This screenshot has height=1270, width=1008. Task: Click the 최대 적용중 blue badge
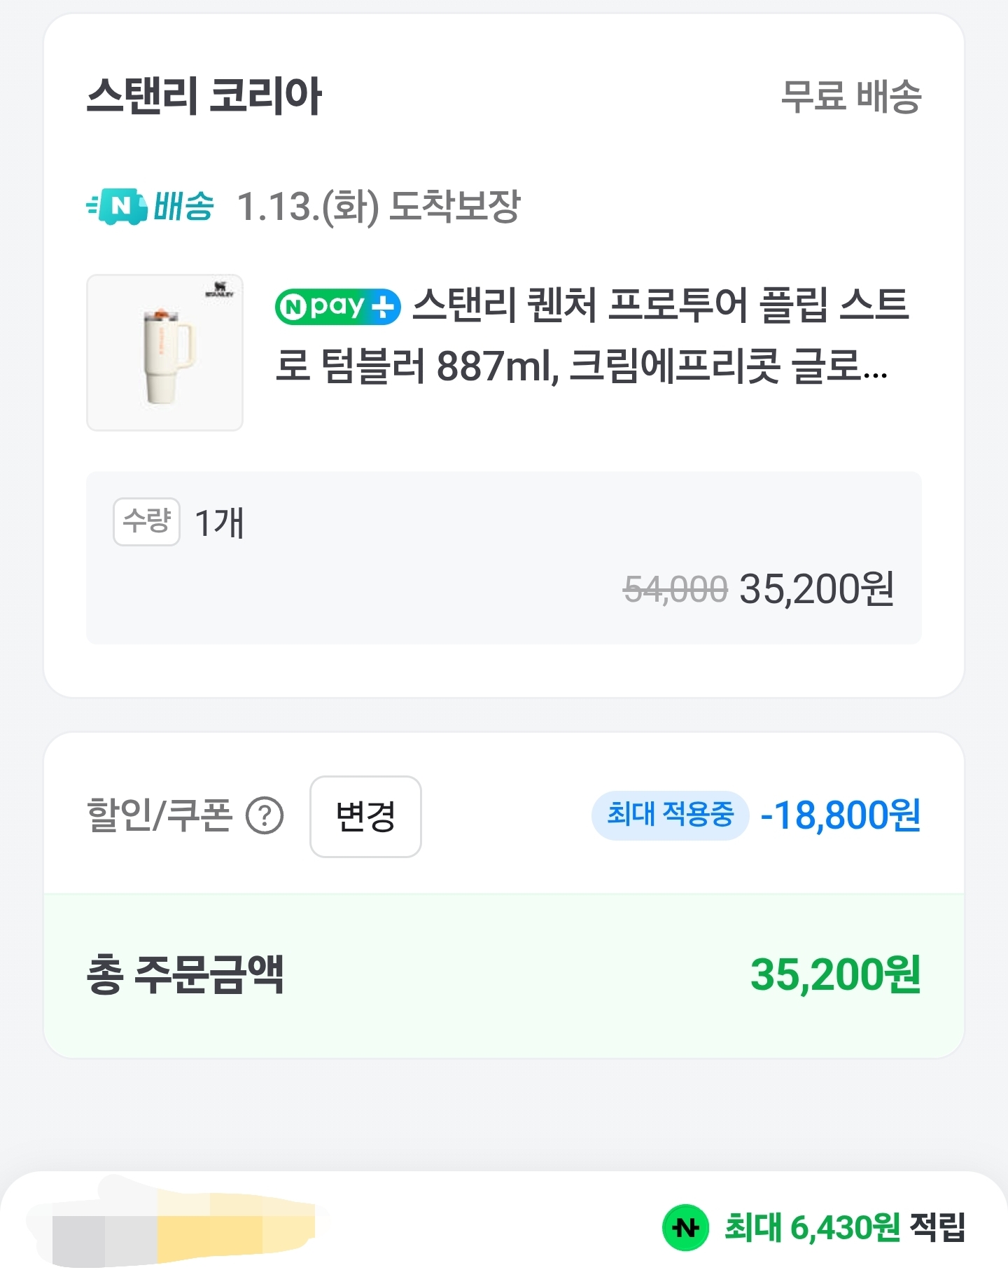(x=670, y=815)
